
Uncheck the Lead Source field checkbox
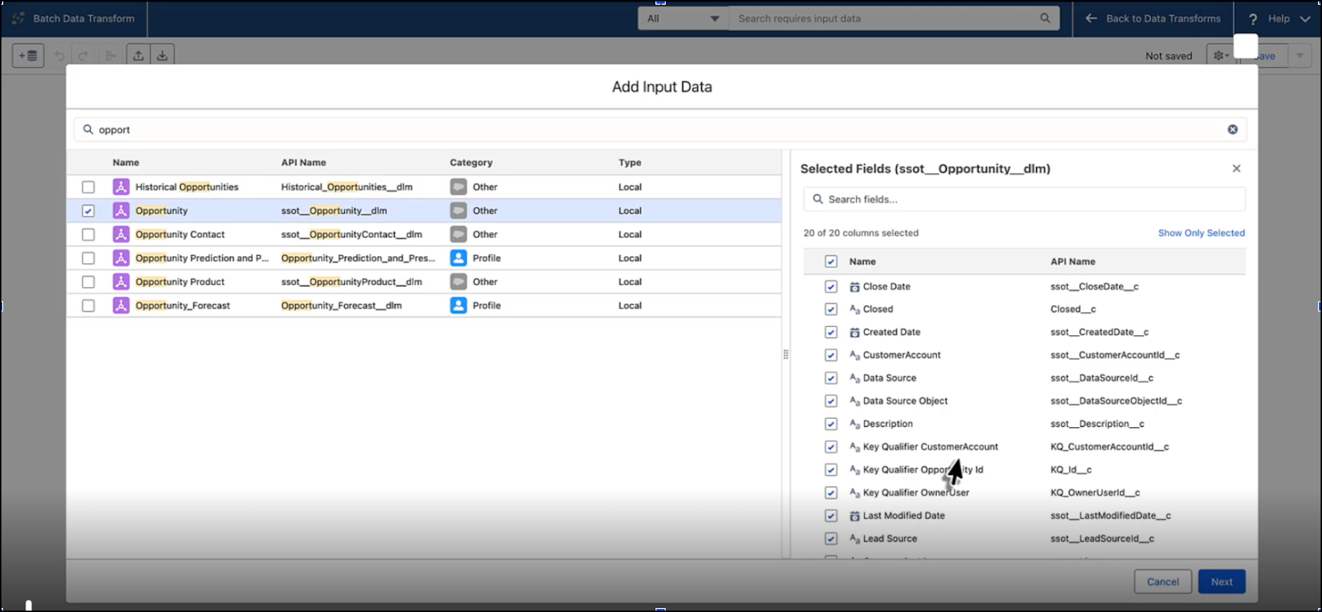831,539
